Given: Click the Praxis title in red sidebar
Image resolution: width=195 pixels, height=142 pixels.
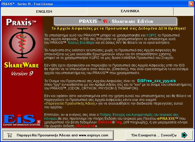Looking at the screenshot, I should coord(21,22).
